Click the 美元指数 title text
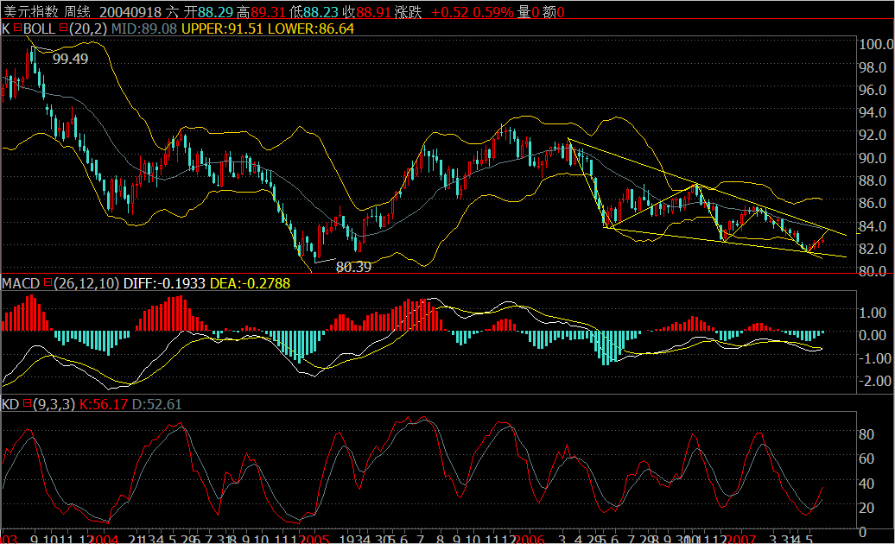 [29, 12]
